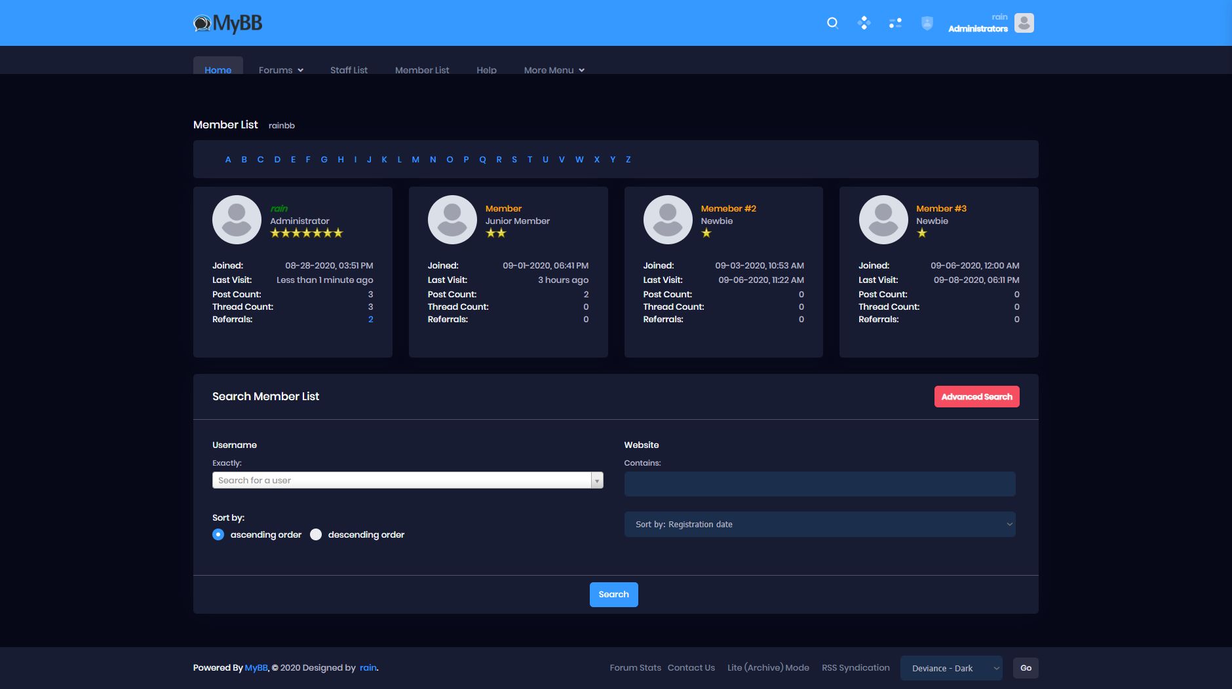The image size is (1232, 689).
Task: Select ascending order radio button
Action: click(x=218, y=534)
